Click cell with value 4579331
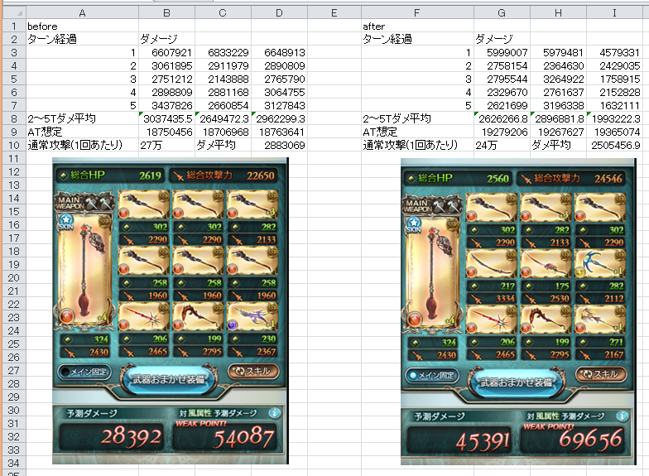 tap(614, 52)
